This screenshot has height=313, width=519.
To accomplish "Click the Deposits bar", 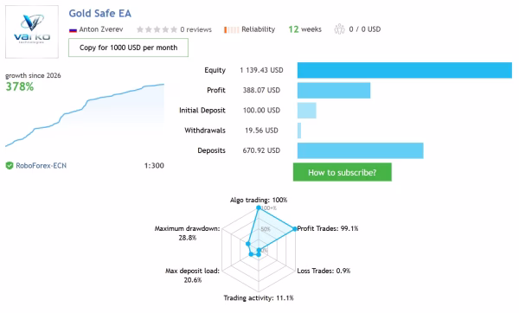I will pos(360,150).
